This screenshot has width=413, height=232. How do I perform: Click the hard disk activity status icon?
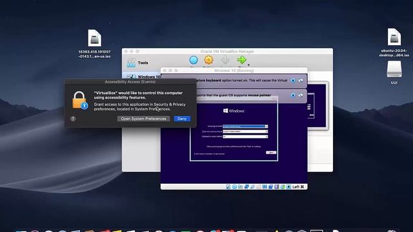(228, 187)
